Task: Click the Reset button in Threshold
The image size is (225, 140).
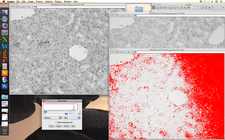Action: tap(66, 126)
